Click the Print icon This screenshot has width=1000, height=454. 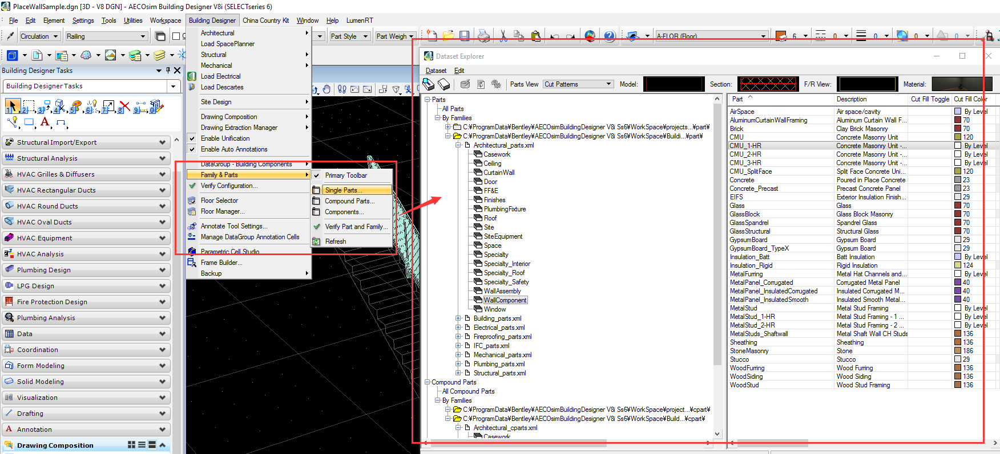[x=483, y=36]
